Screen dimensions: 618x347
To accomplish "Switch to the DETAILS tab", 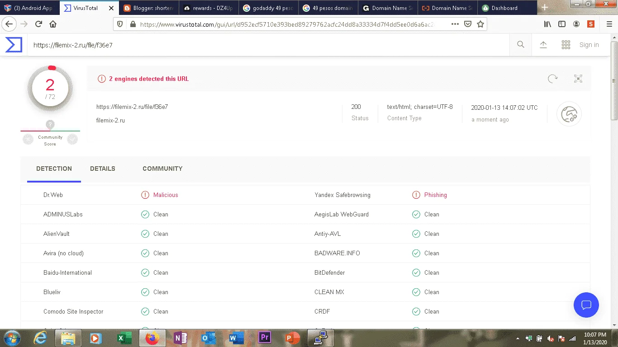I will pos(103,169).
